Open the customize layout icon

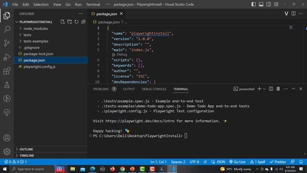(276, 4)
